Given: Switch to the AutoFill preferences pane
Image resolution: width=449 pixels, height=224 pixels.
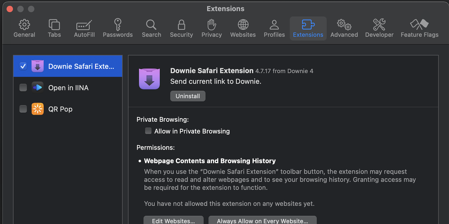Looking at the screenshot, I should click(x=84, y=28).
